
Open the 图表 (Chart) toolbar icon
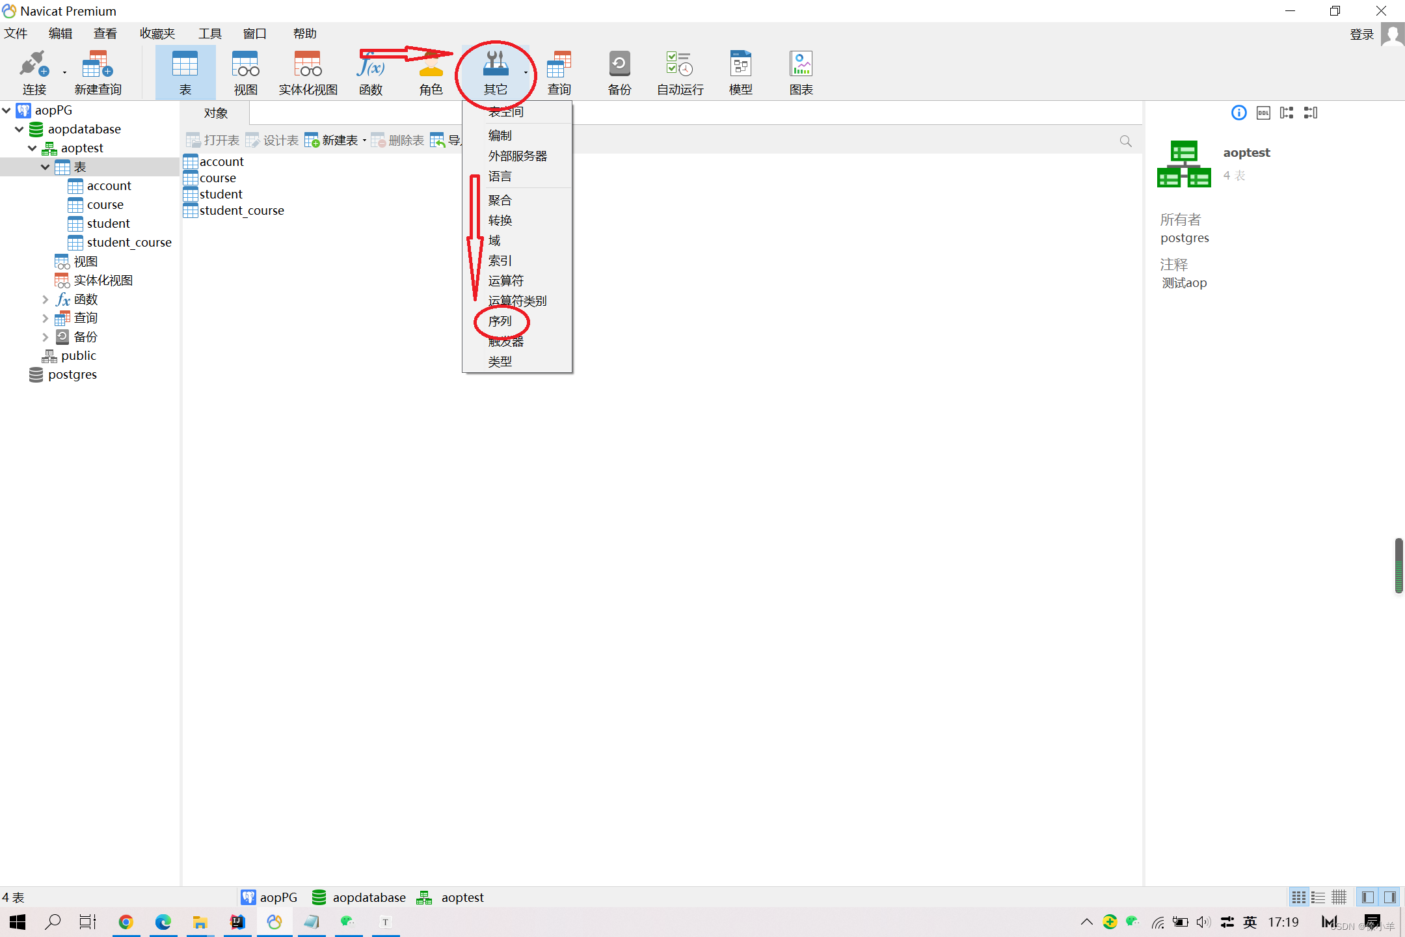(x=801, y=72)
